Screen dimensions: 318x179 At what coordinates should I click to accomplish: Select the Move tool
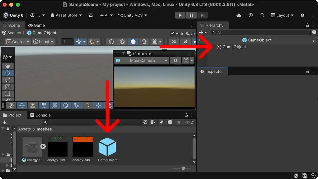(8, 73)
